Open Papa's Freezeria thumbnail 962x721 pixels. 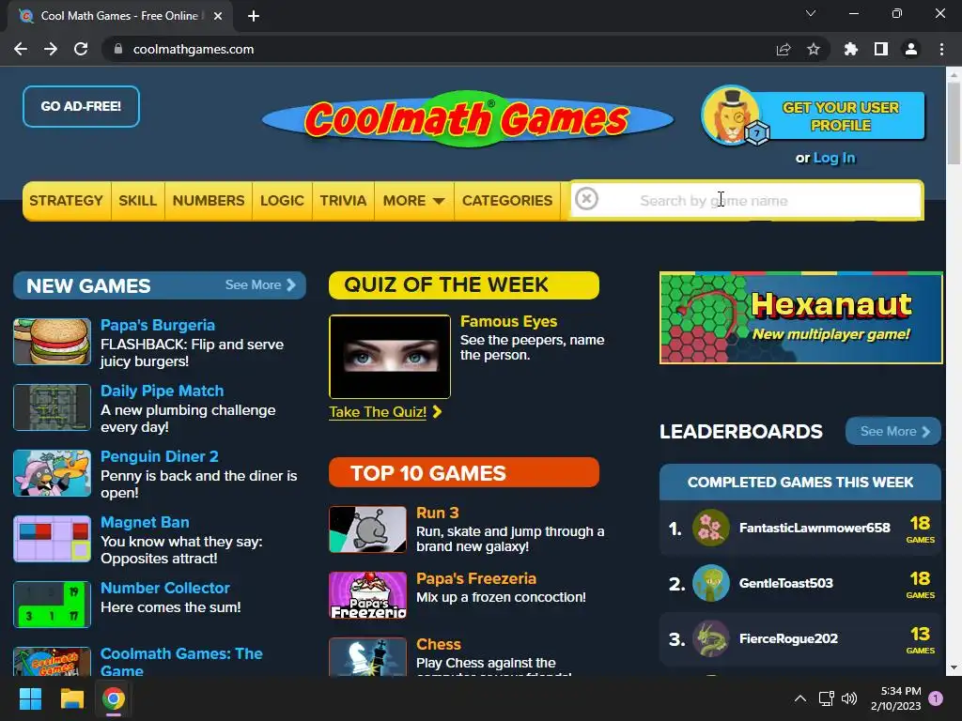(x=367, y=594)
